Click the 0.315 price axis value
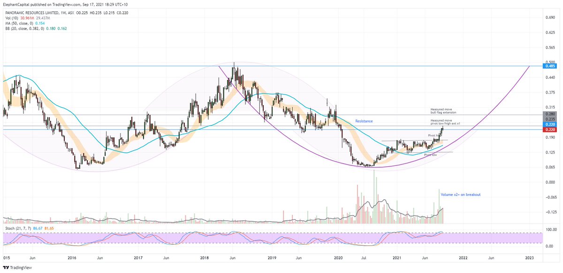Viewport: 563px width, 273px height. [x=550, y=107]
